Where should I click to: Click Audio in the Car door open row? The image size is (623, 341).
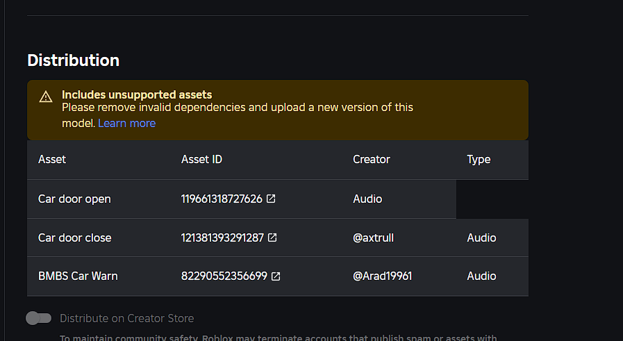pos(367,199)
